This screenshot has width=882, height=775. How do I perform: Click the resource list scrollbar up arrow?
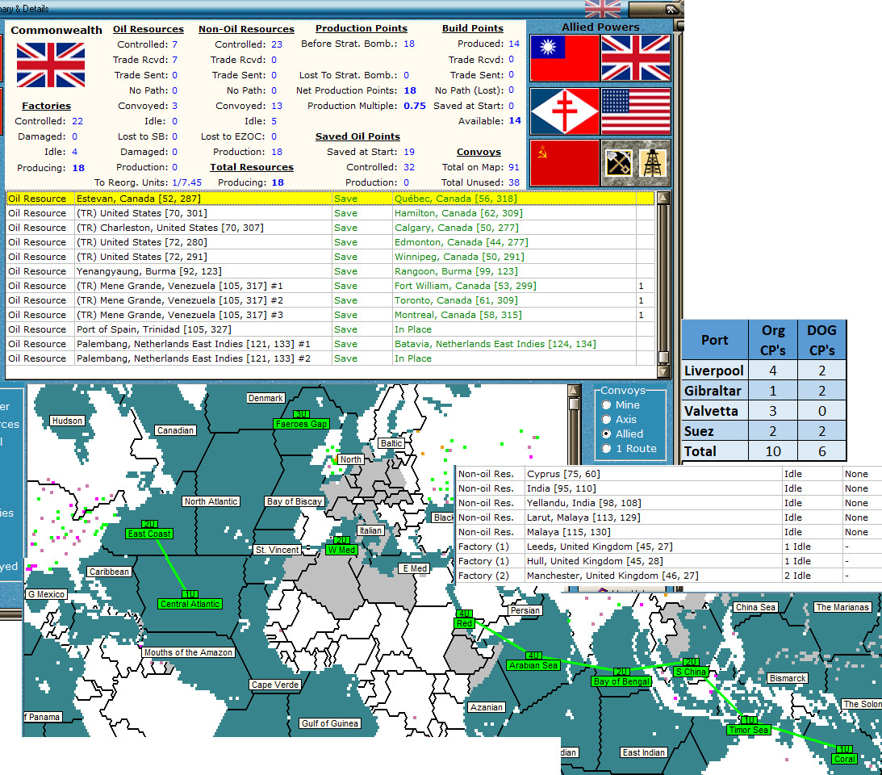tap(664, 198)
